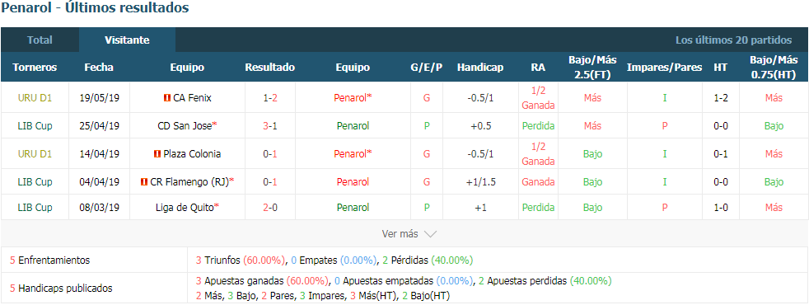Viewport: 809px width, 305px height.
Task: Click the red card icon beside CA Fenix
Action: click(166, 97)
